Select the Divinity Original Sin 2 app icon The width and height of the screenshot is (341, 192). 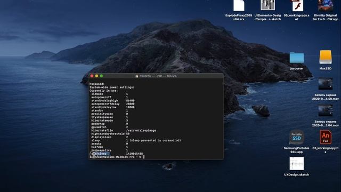(326, 5)
